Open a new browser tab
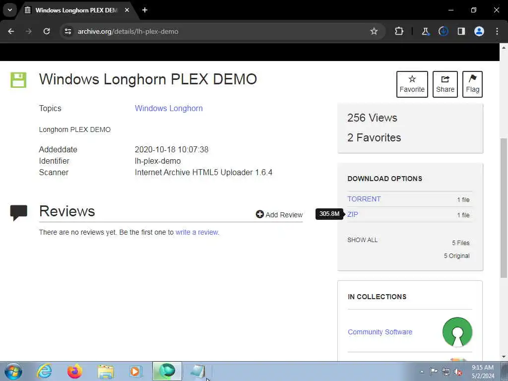Viewport: 508px width, 381px height. (145, 10)
